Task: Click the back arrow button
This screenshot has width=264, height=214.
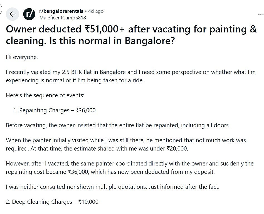Action: point(13,14)
